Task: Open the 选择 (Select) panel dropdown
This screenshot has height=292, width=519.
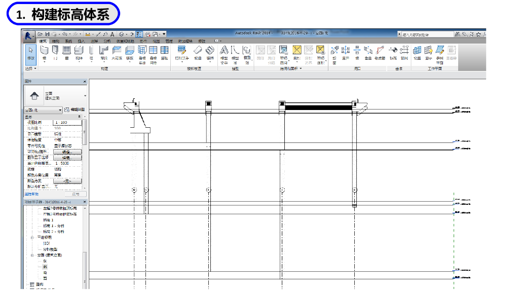Action: click(x=31, y=68)
